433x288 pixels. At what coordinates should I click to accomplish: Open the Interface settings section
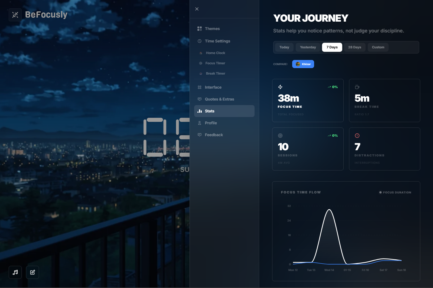(224, 87)
